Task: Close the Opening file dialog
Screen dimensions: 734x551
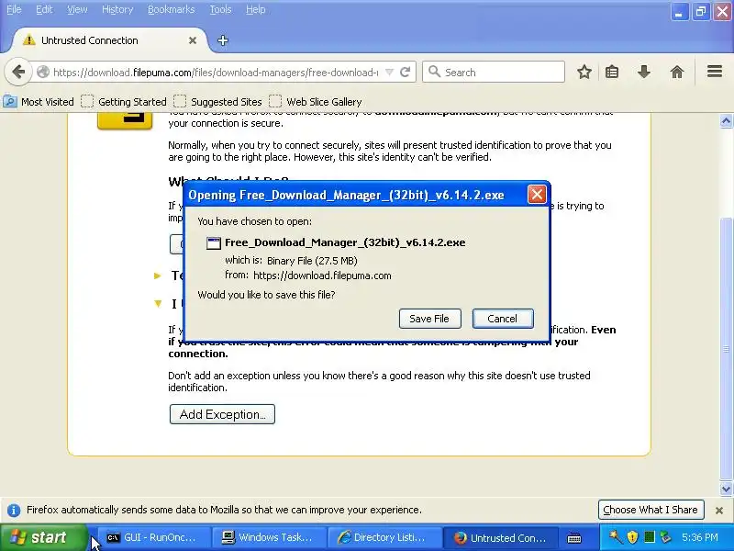Action: 537,195
